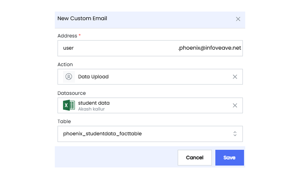Select the phoenix_studentdata_facttable table value
This screenshot has width=300, height=179.
(102, 134)
